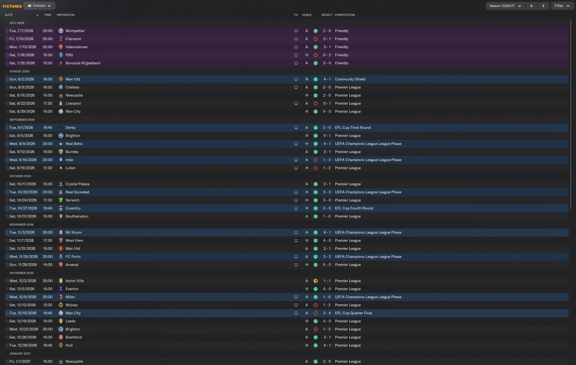Screen dimensions: 576x365
Task: Click the EFL Cup Quarter Final competition
Action: (353, 313)
